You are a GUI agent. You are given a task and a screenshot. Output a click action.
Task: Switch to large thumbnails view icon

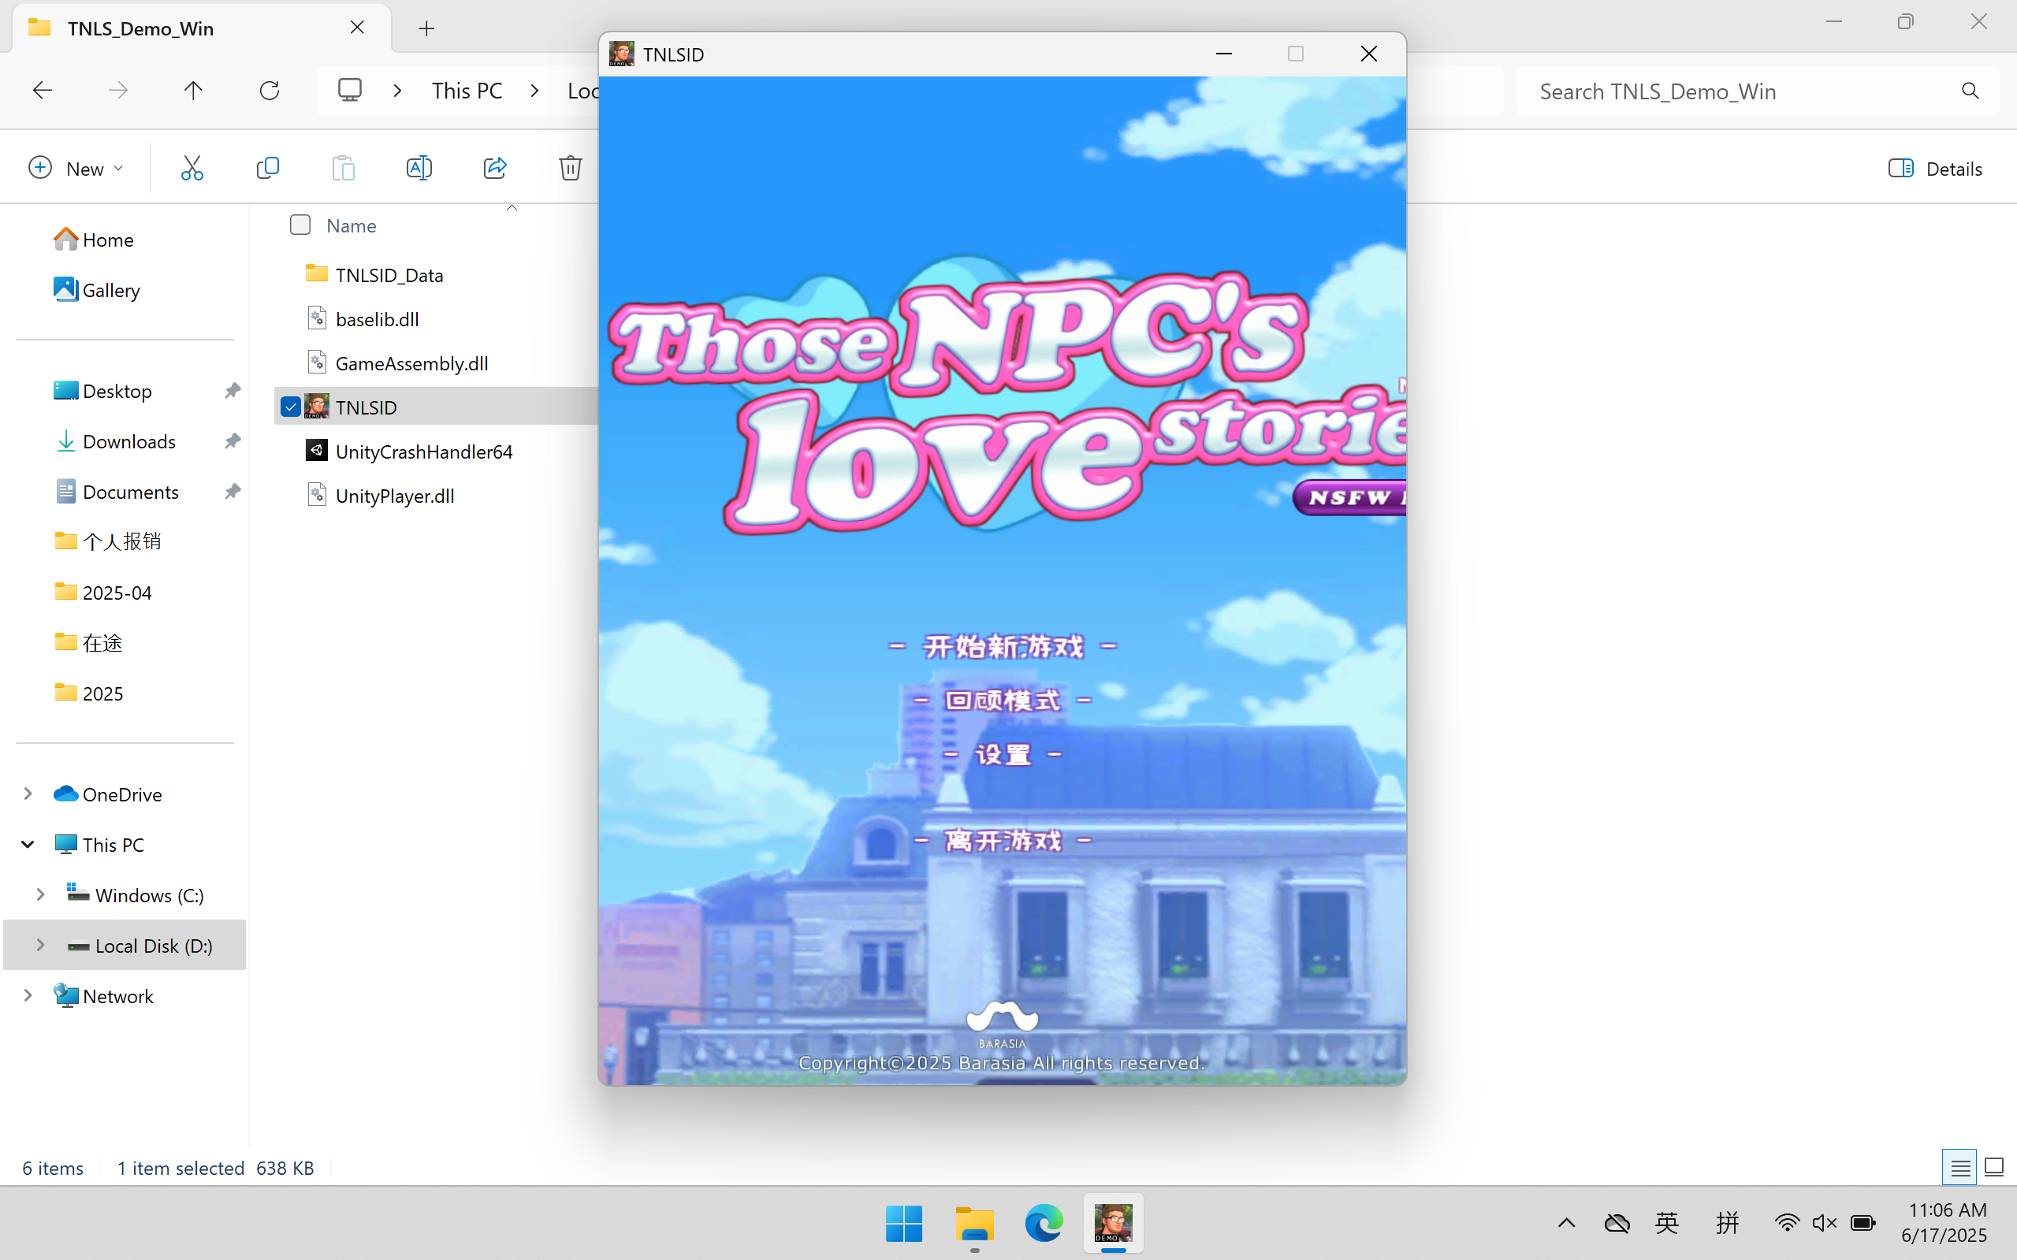click(x=1994, y=1168)
